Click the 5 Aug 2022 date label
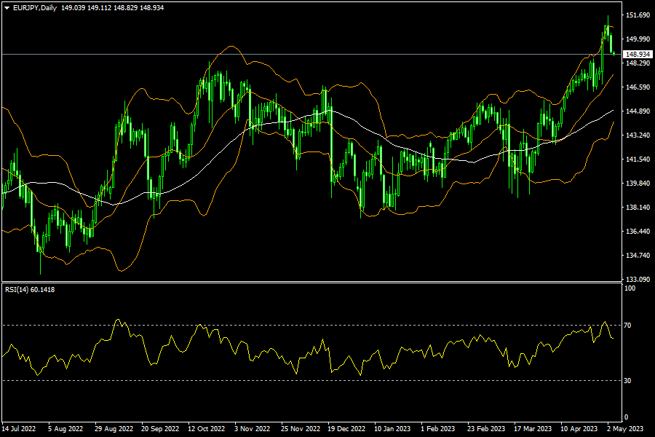Image resolution: width=655 pixels, height=437 pixels. 65,429
